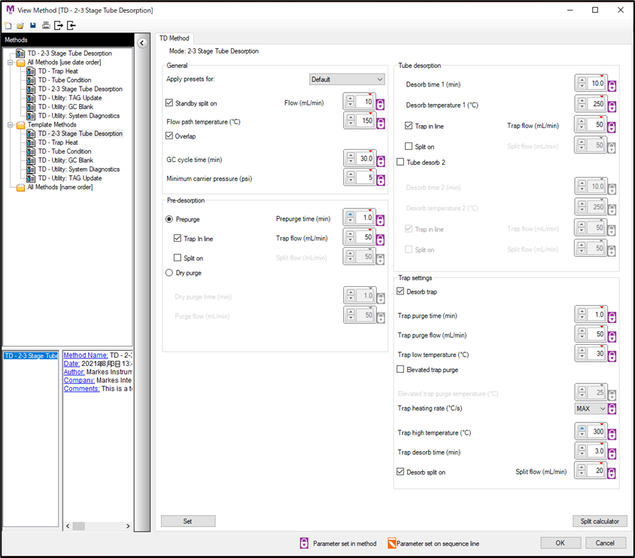635x558 pixels.
Task: Click the Save floppy disk icon
Action: tap(33, 26)
